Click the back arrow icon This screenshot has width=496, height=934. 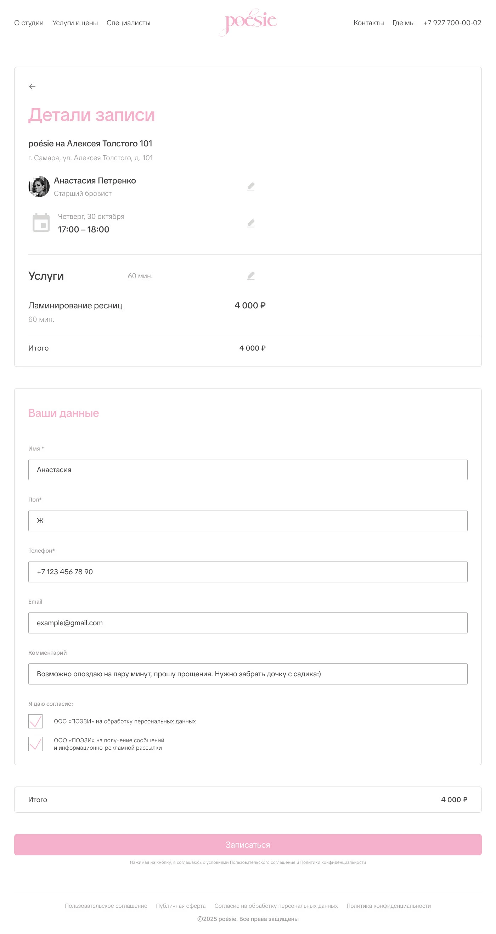[x=32, y=86]
